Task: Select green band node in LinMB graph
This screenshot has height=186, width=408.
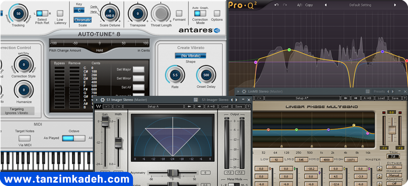Action: [296, 130]
